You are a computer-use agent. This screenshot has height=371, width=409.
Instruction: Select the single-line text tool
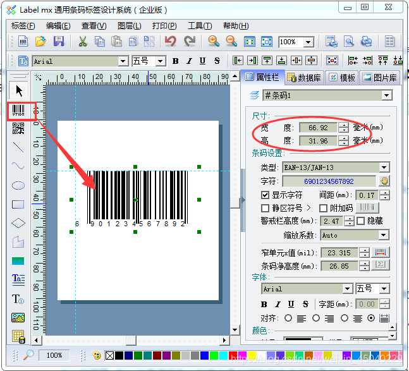point(18,299)
